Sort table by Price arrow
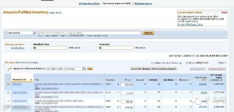 pos(132,80)
